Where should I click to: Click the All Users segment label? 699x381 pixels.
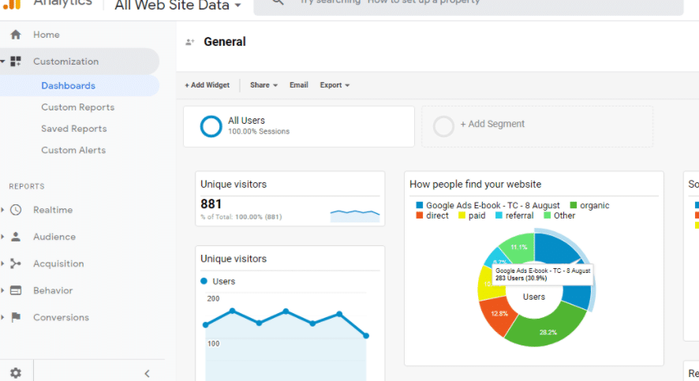tap(246, 121)
